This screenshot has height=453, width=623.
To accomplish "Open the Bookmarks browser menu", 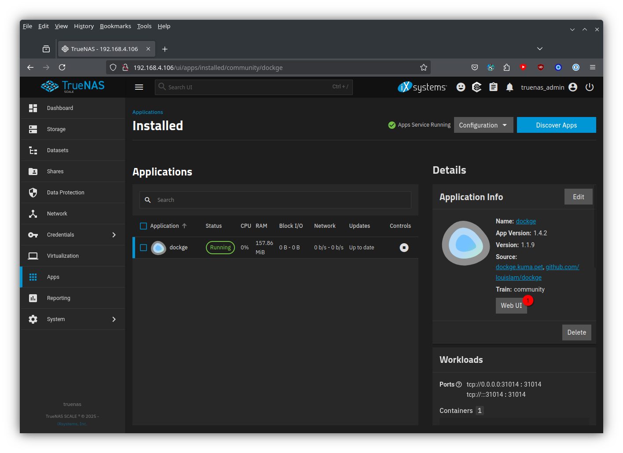I will pos(115,26).
